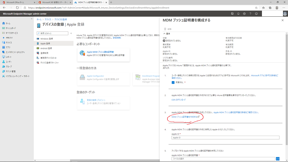Close the MDM push certificate panel
Viewport: 288px width, 162px height.
(283, 20)
